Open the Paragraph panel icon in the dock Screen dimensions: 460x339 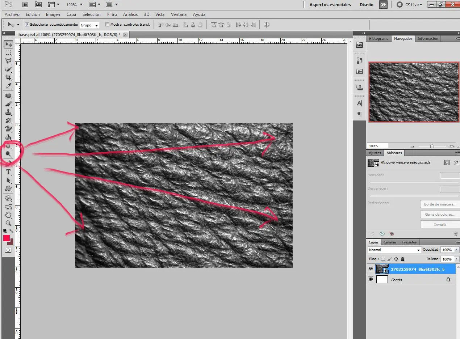pyautogui.click(x=359, y=114)
